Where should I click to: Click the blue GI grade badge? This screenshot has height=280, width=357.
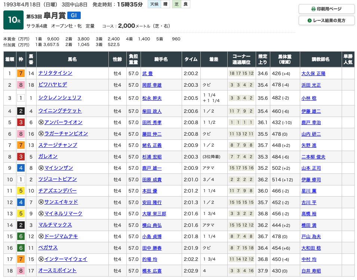[x=74, y=16]
